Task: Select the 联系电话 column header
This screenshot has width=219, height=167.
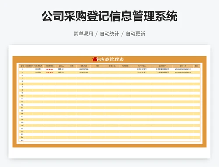Action: (84, 66)
